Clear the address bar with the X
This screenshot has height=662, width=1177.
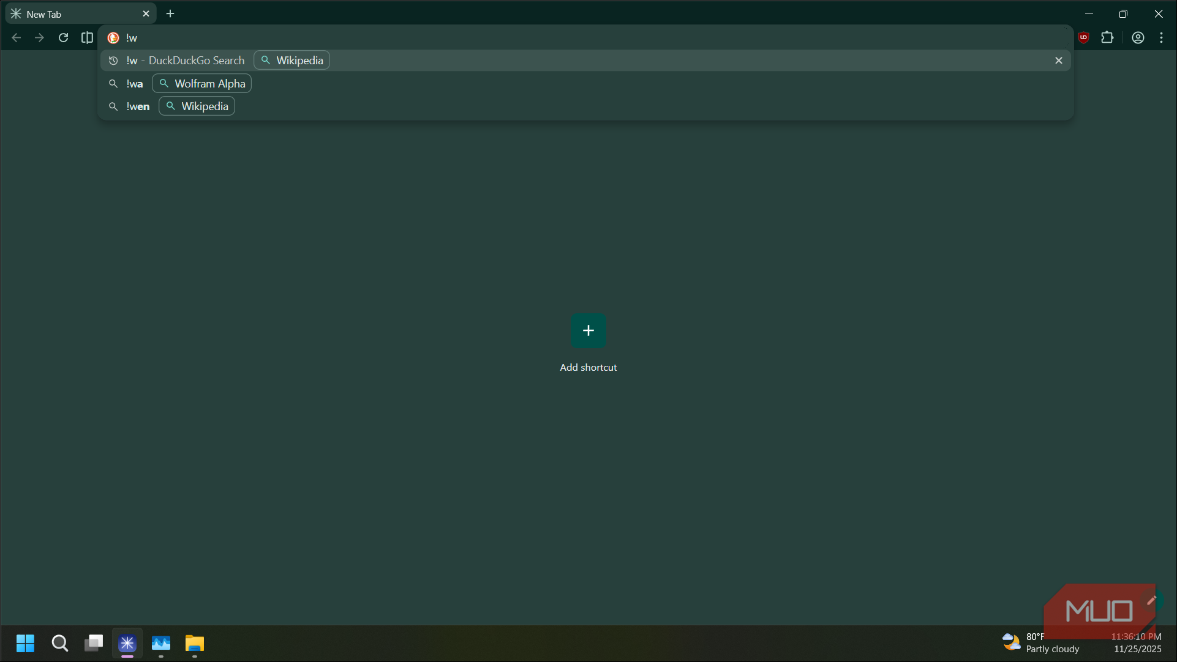[x=1058, y=60]
